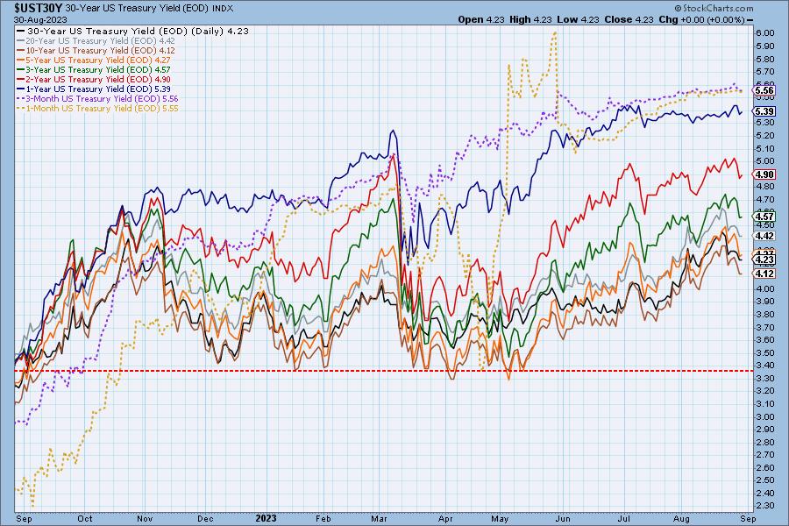Click the Low 4.23 value
This screenshot has width=789, height=526.
point(578,19)
